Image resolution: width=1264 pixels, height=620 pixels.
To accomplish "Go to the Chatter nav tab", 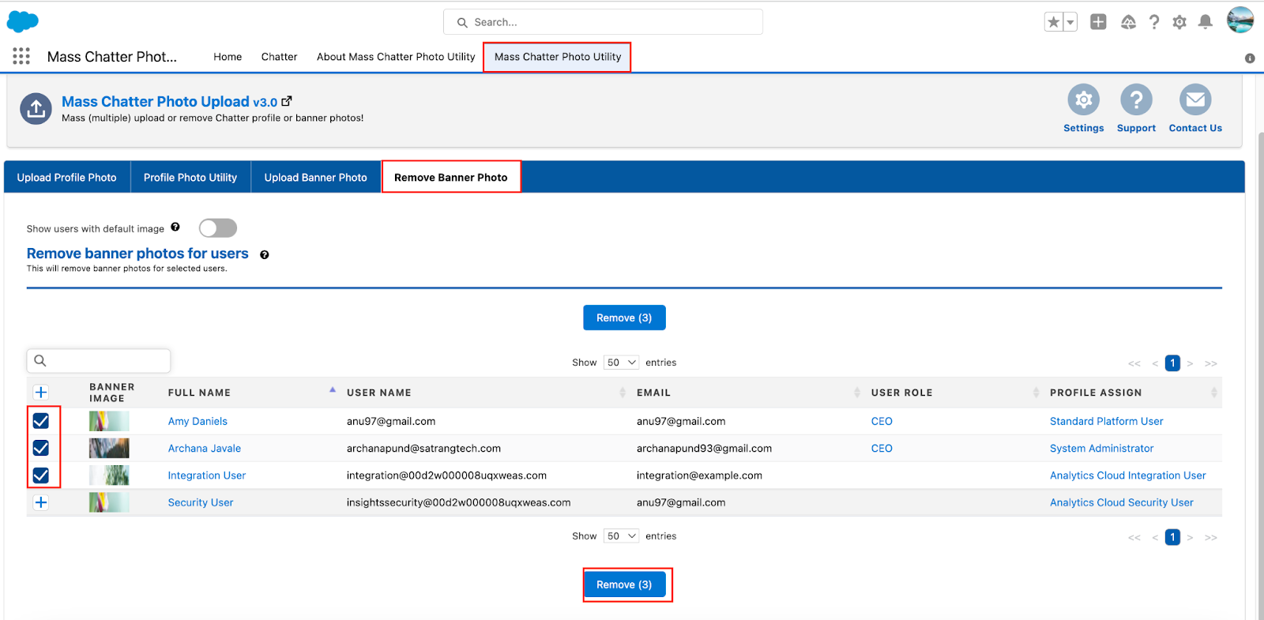I will [x=279, y=57].
